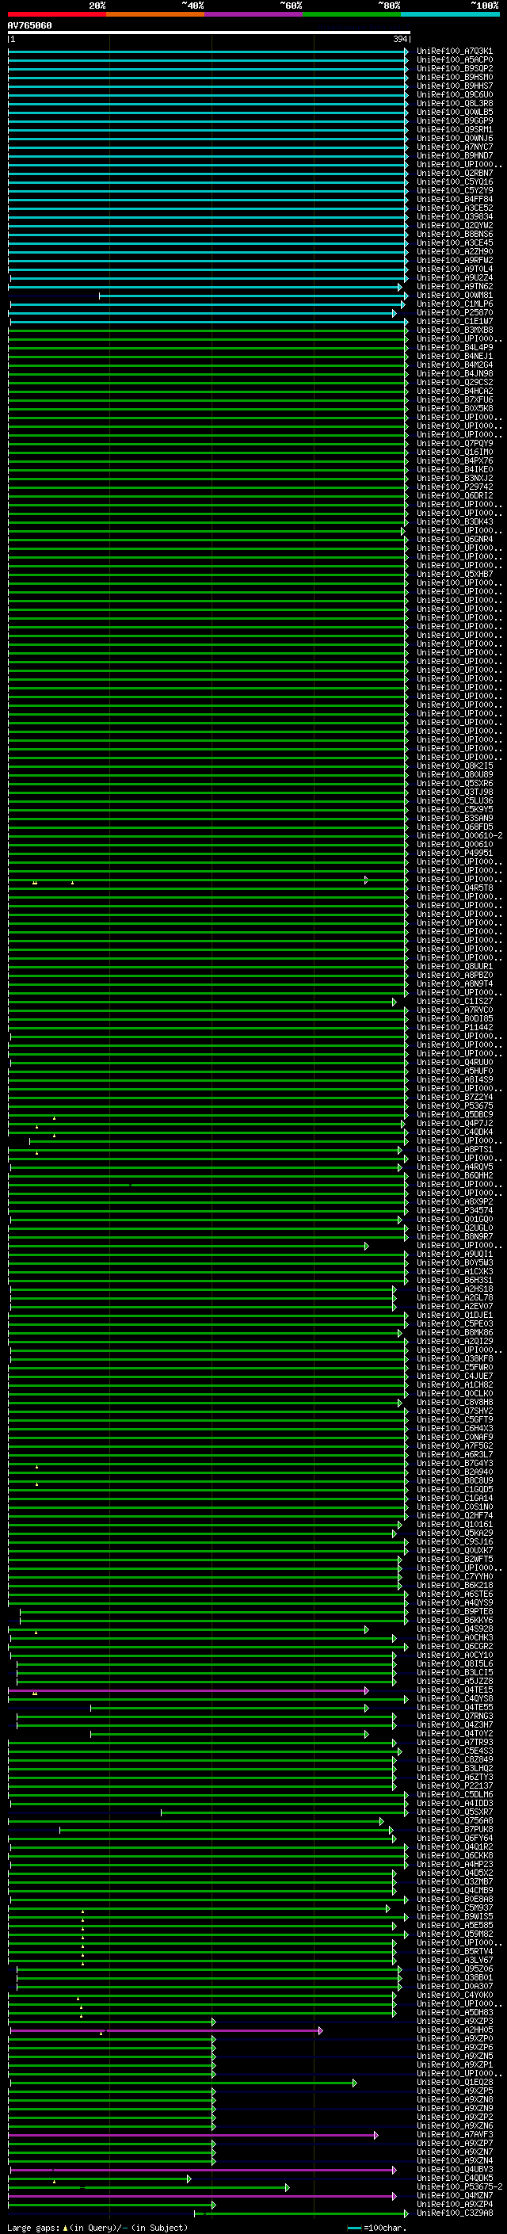507x2234 pixels.
Task: Click the UniRef100_P49951 label
Action: pyautogui.click(x=454, y=854)
